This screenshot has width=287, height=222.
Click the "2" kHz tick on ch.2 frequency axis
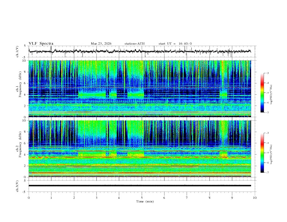pyautogui.click(x=25, y=166)
